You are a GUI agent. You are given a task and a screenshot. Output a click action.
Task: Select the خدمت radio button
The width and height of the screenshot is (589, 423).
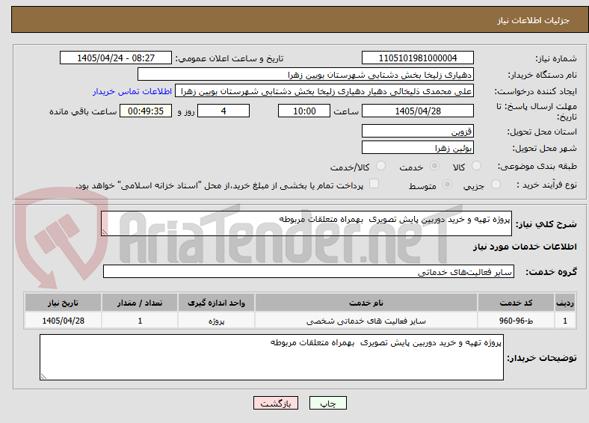coord(434,166)
